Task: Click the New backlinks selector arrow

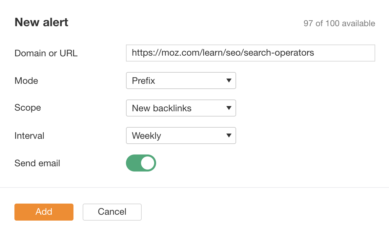Action: point(229,108)
